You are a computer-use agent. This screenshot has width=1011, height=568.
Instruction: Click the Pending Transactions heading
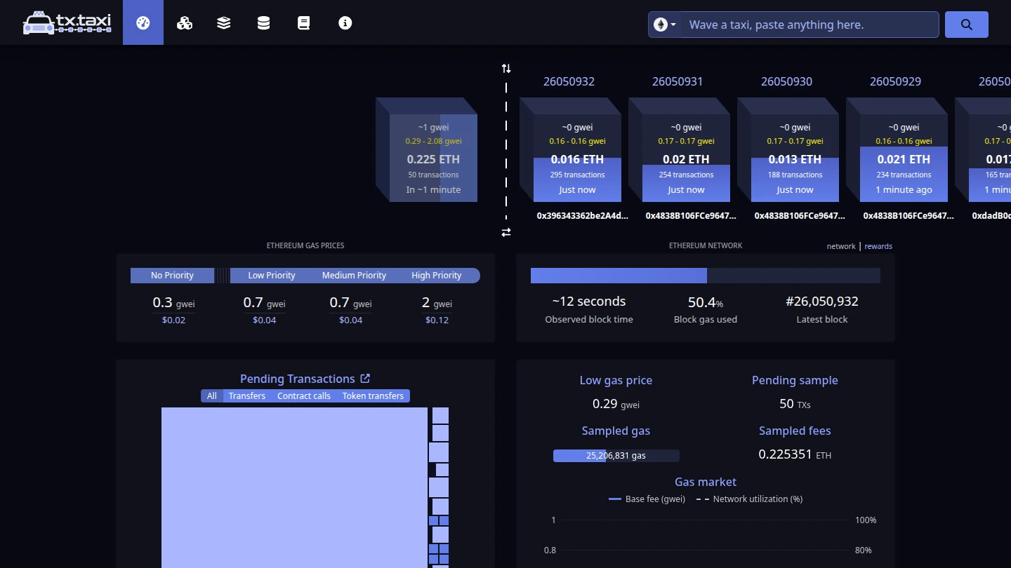pos(297,379)
